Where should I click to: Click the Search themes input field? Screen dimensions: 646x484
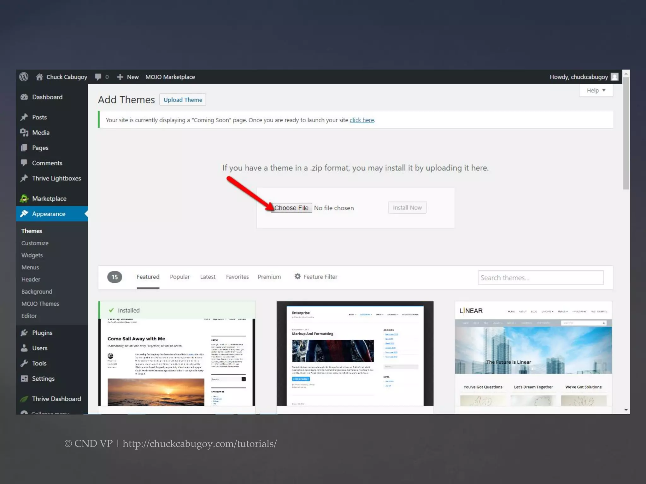pos(541,278)
